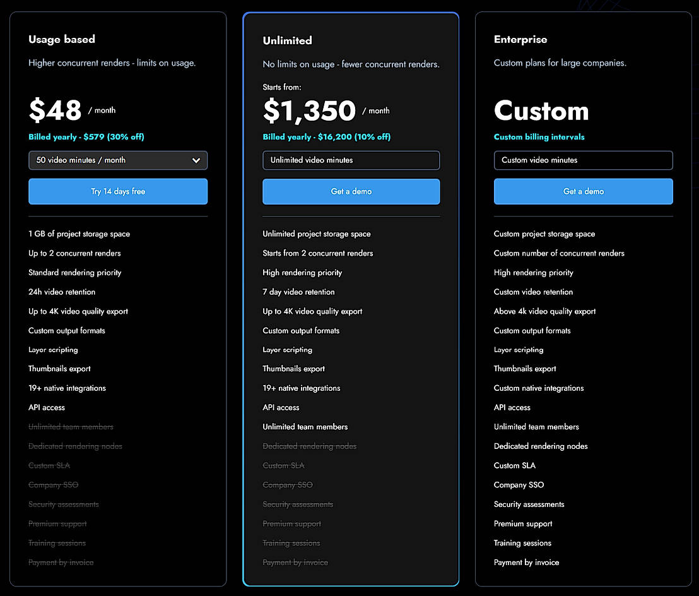
Task: Click strikethrough Payment by invoice in Usage based
Action: coord(61,563)
